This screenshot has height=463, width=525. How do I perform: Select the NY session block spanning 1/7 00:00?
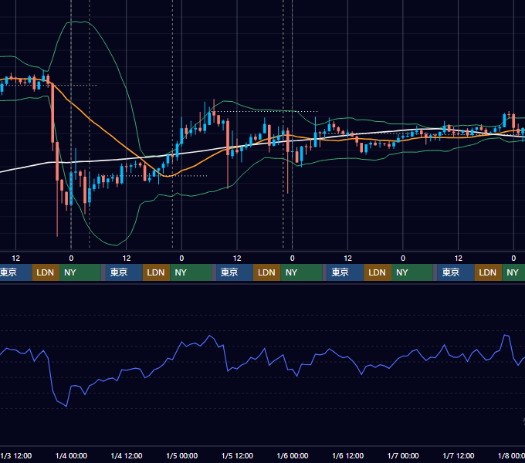point(412,272)
